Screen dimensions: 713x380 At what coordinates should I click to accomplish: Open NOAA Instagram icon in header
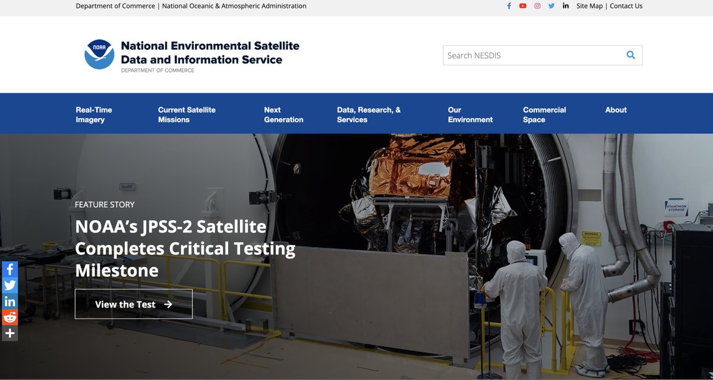(x=537, y=6)
